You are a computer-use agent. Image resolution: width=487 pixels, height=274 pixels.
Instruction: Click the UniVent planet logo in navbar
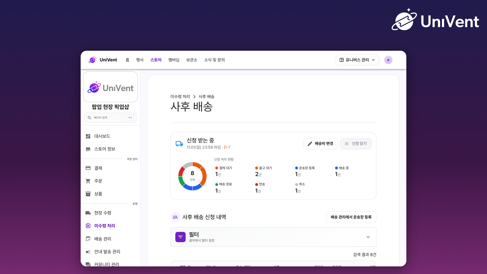(x=93, y=60)
